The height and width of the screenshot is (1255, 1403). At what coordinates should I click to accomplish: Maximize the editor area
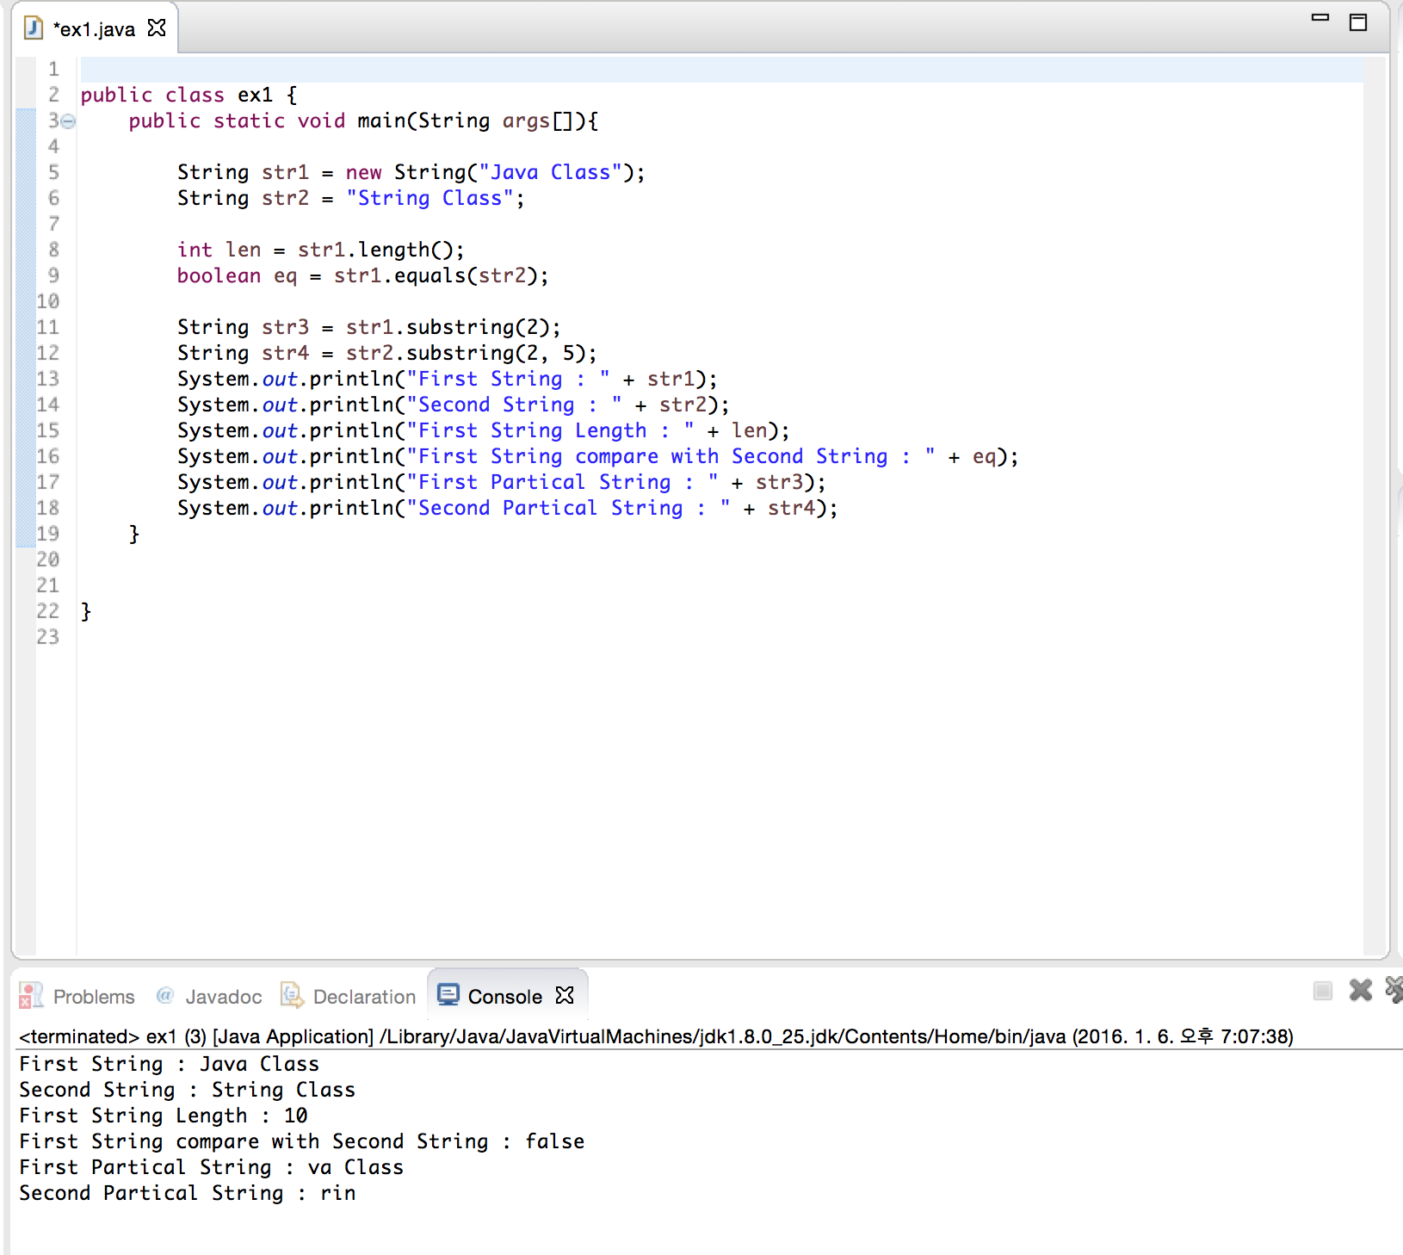(x=1358, y=22)
